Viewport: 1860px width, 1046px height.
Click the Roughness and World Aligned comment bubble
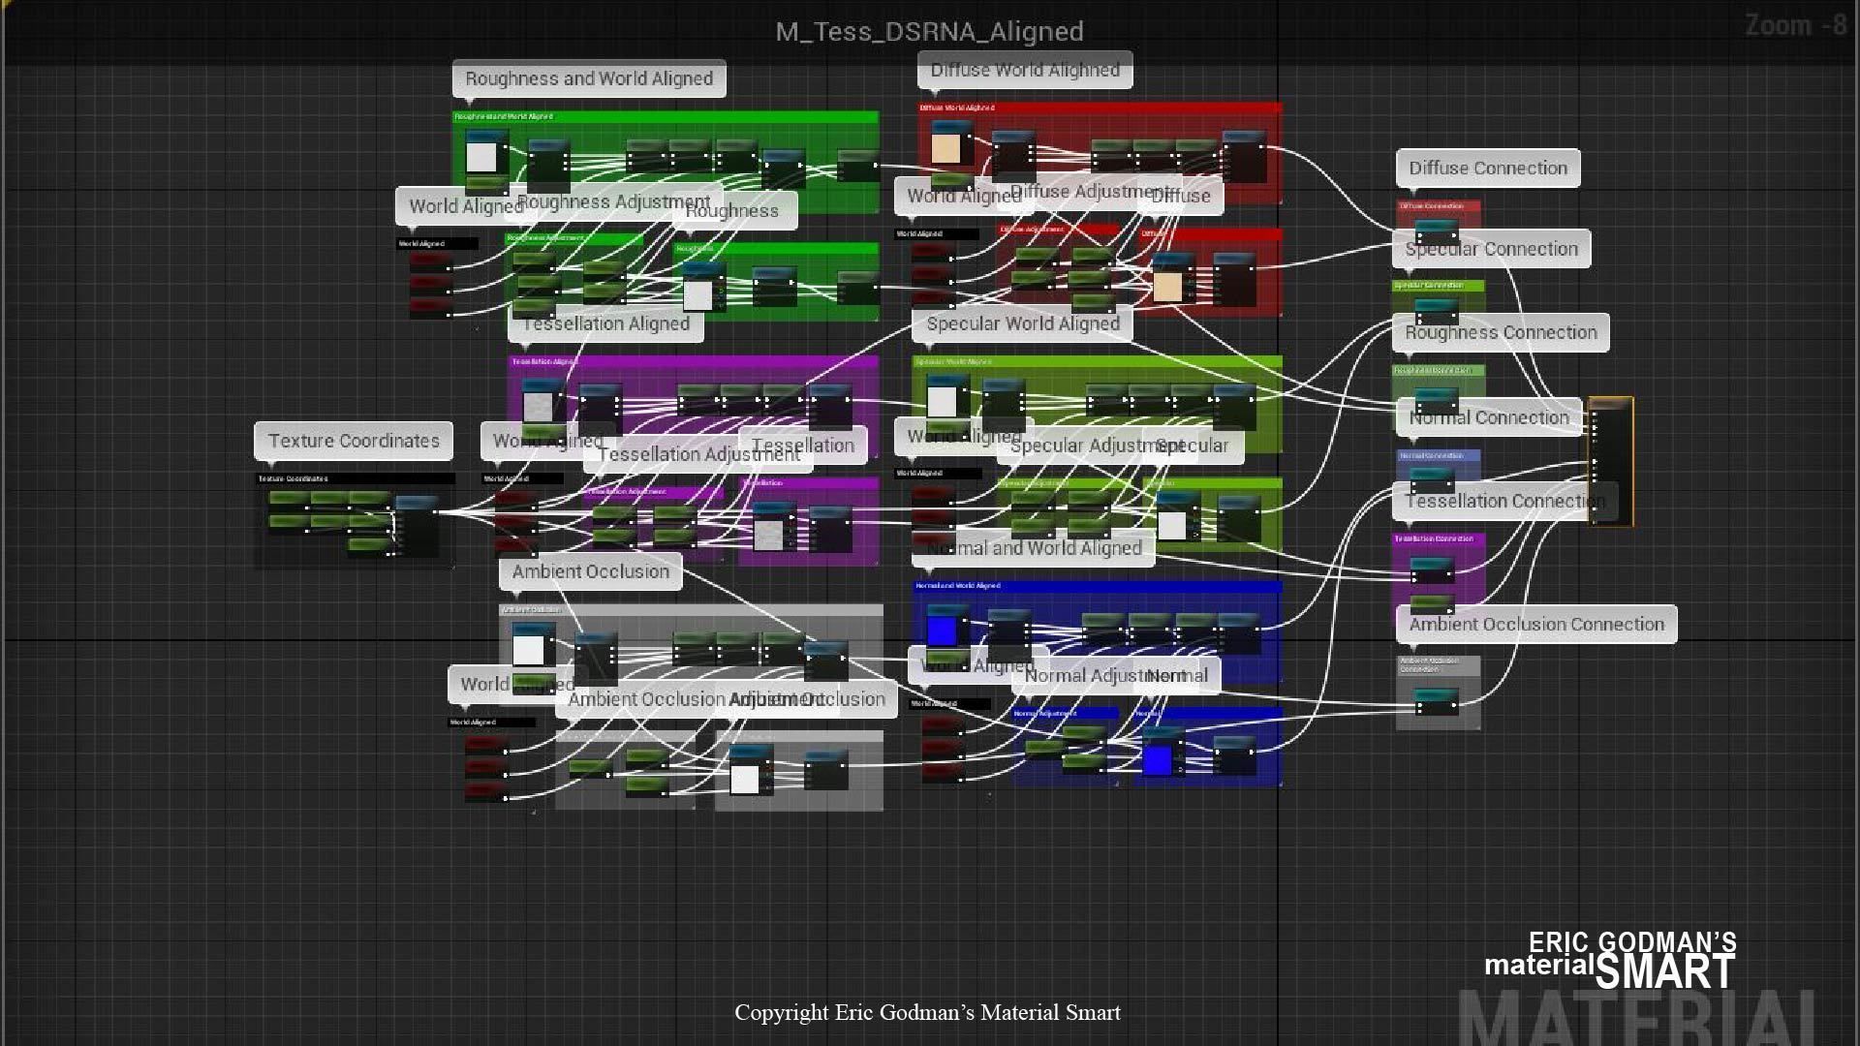point(589,78)
